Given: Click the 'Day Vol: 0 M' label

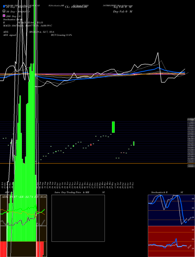Looking at the screenshot, I should (122, 11).
